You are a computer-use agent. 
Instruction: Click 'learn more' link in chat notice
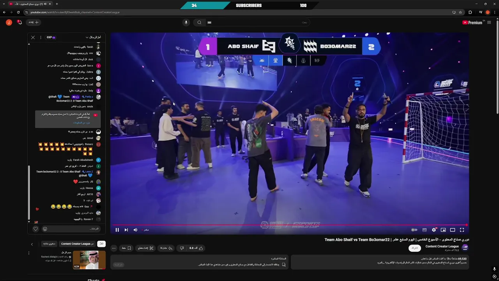point(81,123)
